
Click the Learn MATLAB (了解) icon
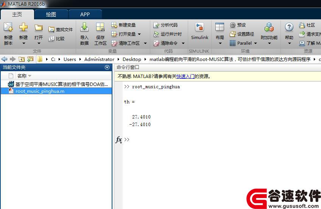[302, 43]
